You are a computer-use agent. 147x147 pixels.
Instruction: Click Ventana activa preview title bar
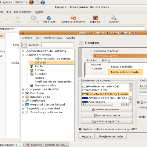120,56
